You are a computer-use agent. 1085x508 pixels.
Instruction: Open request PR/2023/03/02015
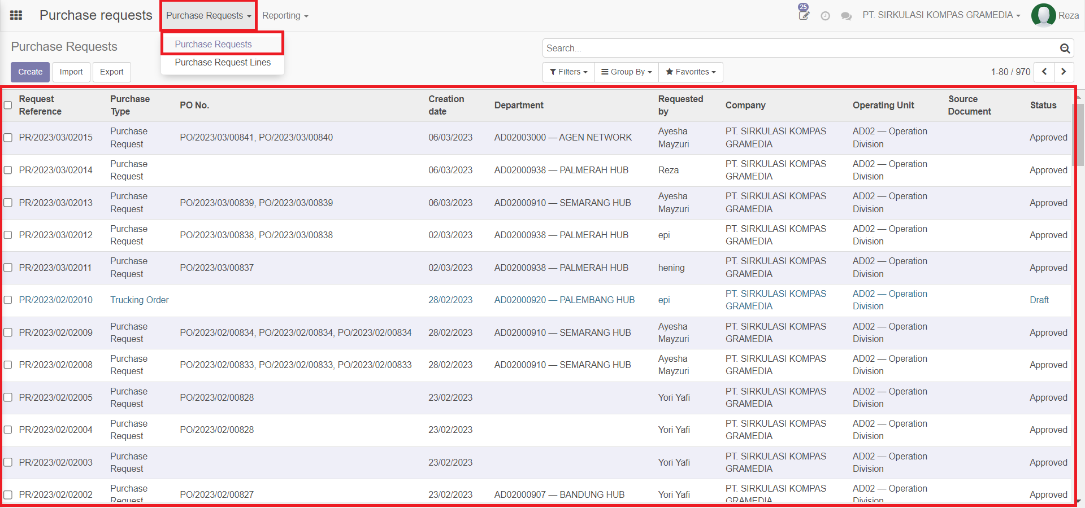pos(55,138)
